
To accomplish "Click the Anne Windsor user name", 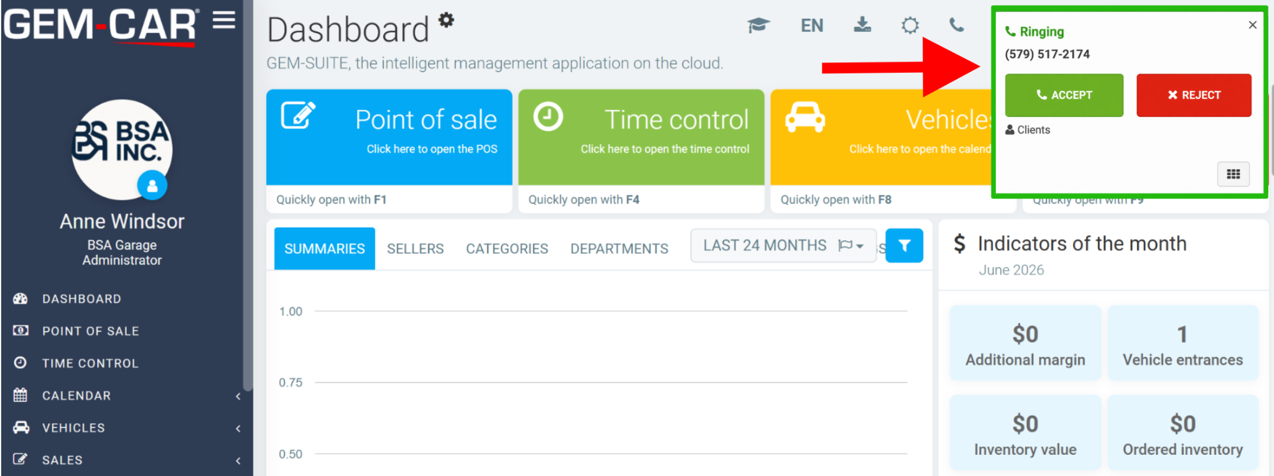I will click(x=122, y=222).
